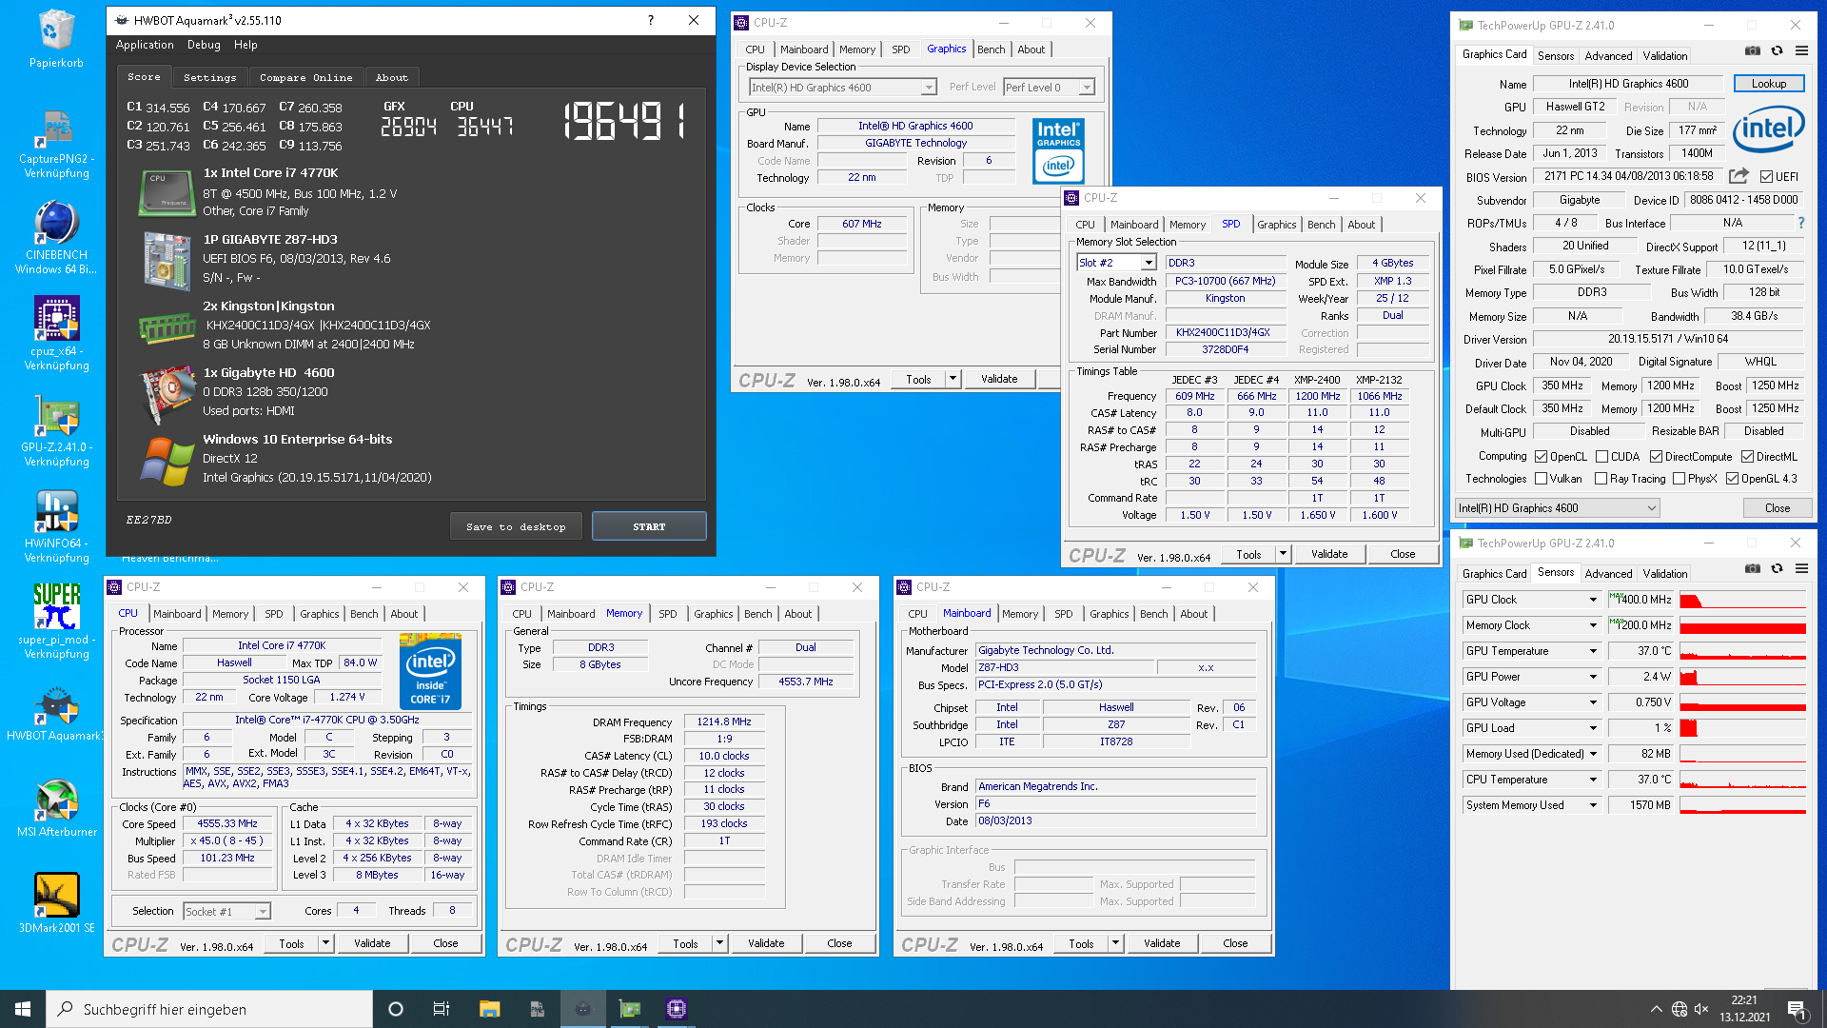
Task: Open GPU-Z hamburger menu in top window
Action: click(x=1801, y=51)
